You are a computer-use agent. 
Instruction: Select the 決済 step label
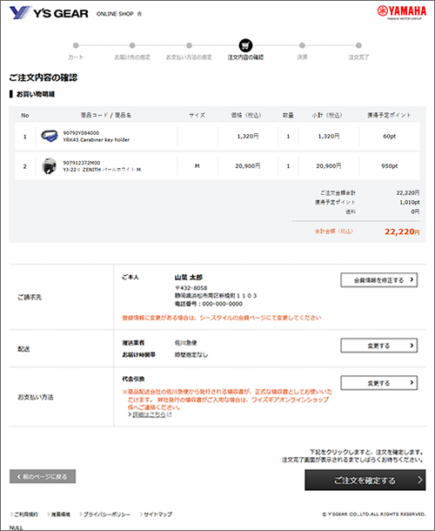pos(302,57)
